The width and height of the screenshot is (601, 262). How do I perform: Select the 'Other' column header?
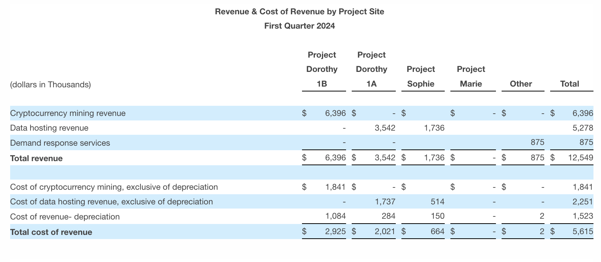521,84
